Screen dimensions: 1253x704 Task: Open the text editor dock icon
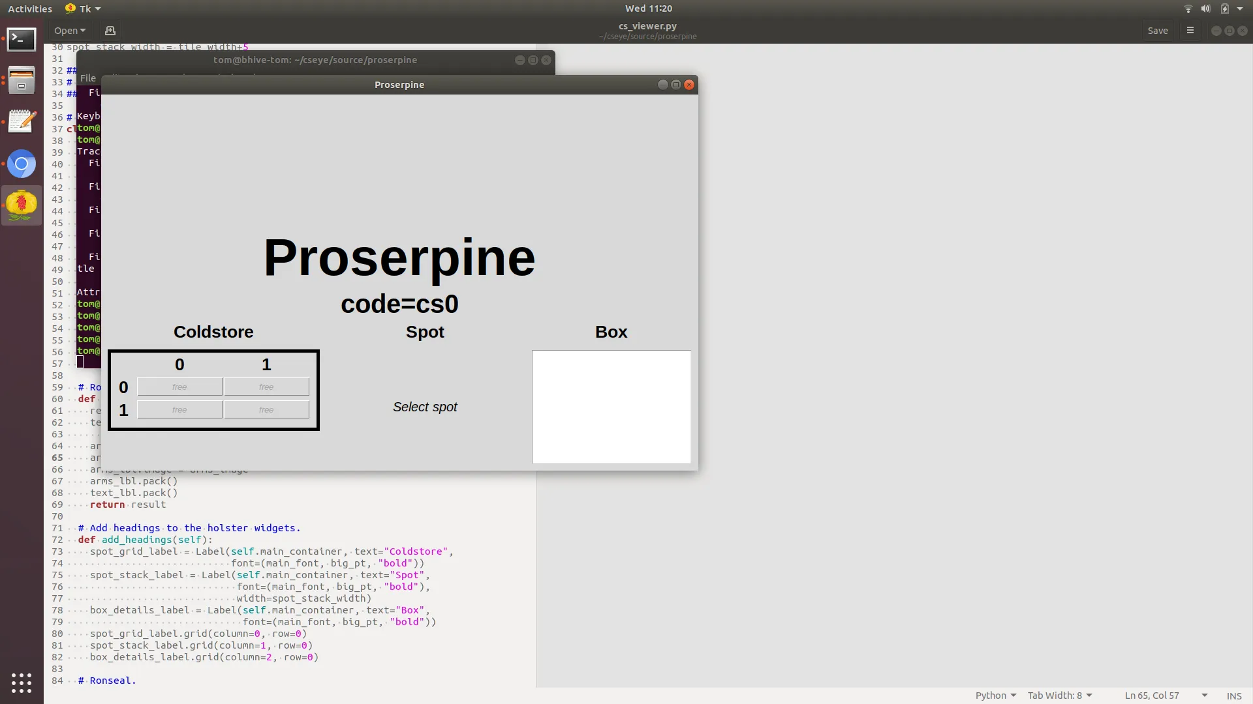tap(22, 122)
